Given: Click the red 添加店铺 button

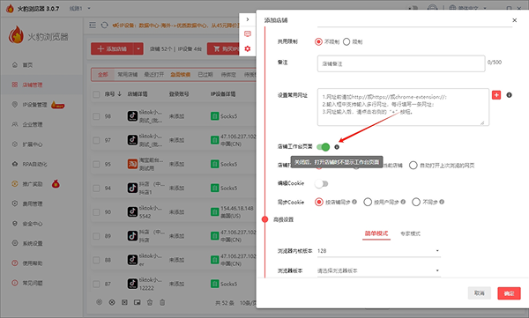Looking at the screenshot, I should 112,49.
